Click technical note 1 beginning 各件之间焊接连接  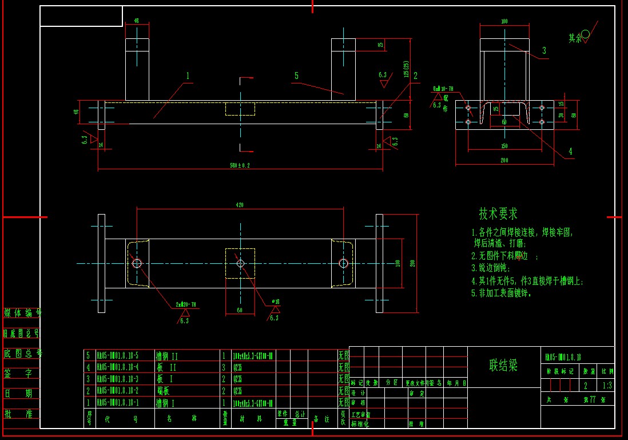pyautogui.click(x=522, y=237)
